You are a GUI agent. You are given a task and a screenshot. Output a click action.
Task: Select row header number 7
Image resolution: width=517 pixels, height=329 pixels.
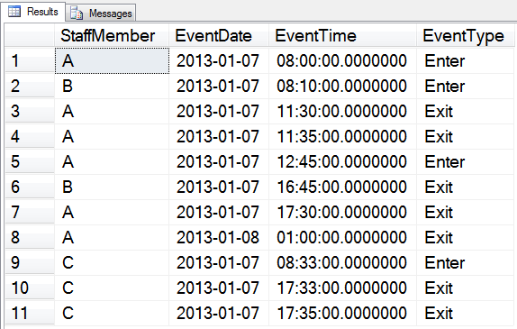point(30,212)
